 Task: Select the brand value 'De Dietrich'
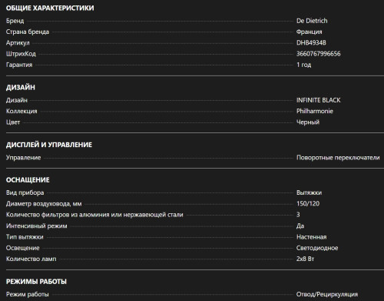pos(312,21)
